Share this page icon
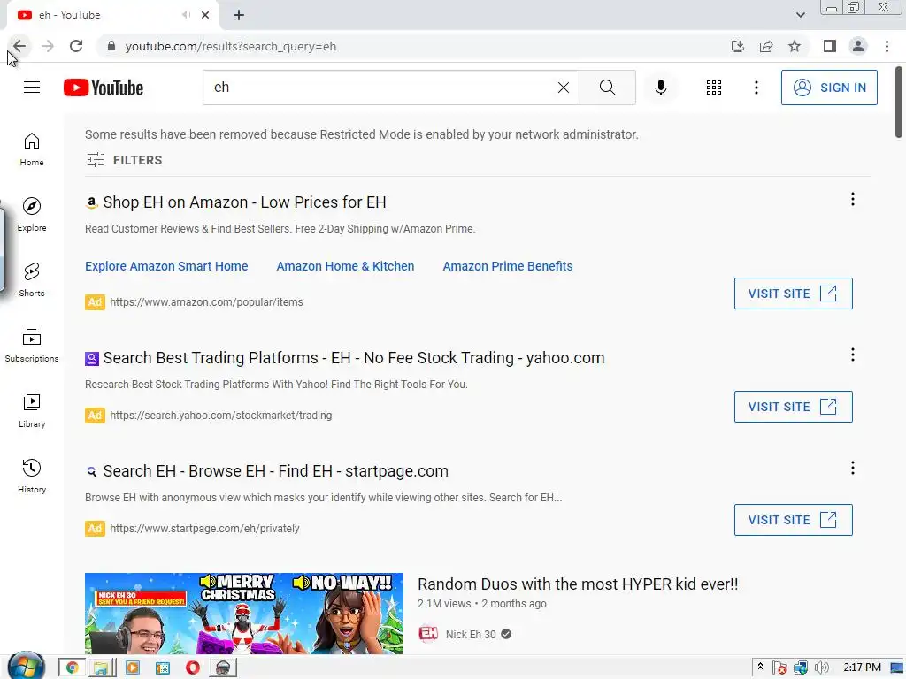 pyautogui.click(x=766, y=46)
